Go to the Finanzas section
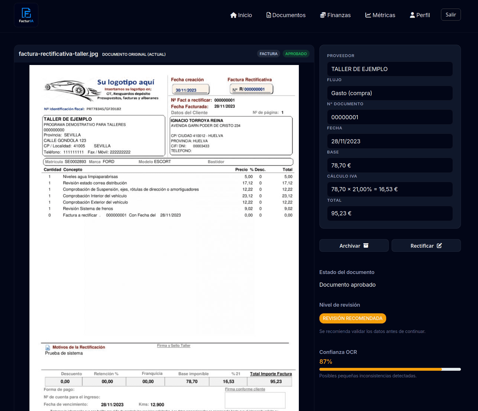Image resolution: width=478 pixels, height=411 pixels. coord(335,15)
